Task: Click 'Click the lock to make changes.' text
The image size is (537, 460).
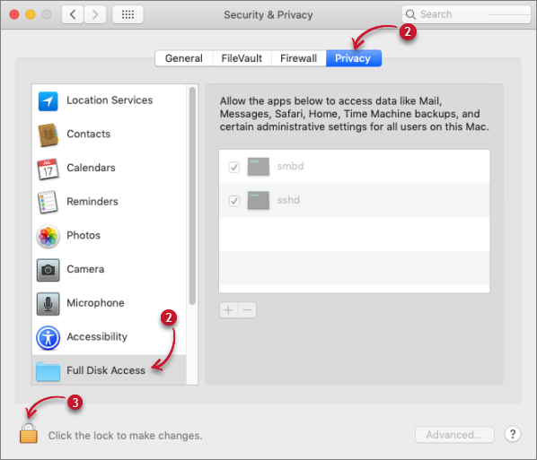Action: [126, 436]
